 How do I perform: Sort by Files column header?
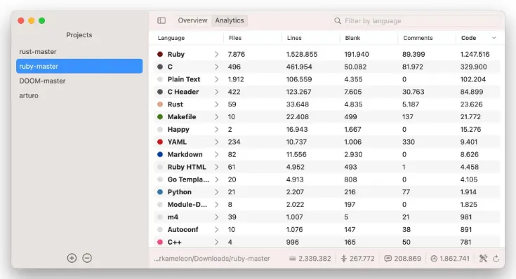pos(235,38)
